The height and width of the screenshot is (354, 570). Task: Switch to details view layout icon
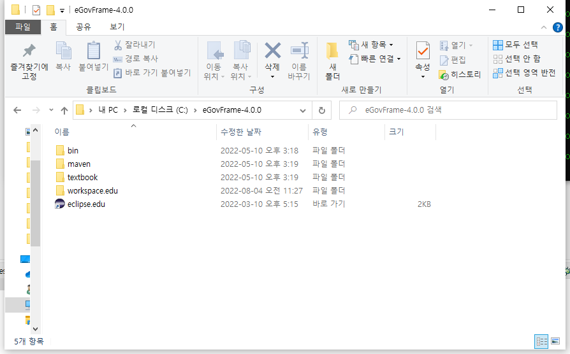click(x=541, y=341)
